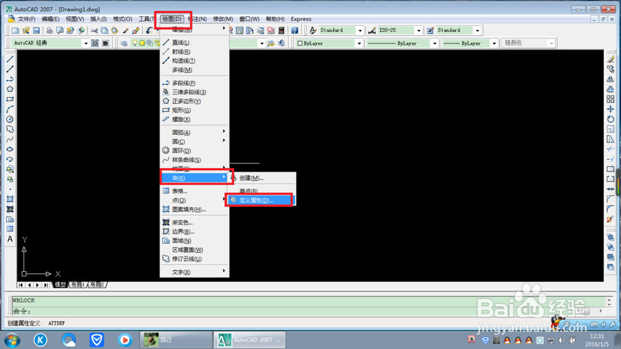
Task: Open the ISO-25 dimension style dropdown
Action: 418,30
